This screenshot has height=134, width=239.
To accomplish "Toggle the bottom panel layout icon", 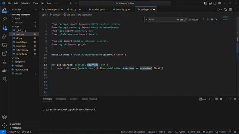I will click(x=210, y=3).
